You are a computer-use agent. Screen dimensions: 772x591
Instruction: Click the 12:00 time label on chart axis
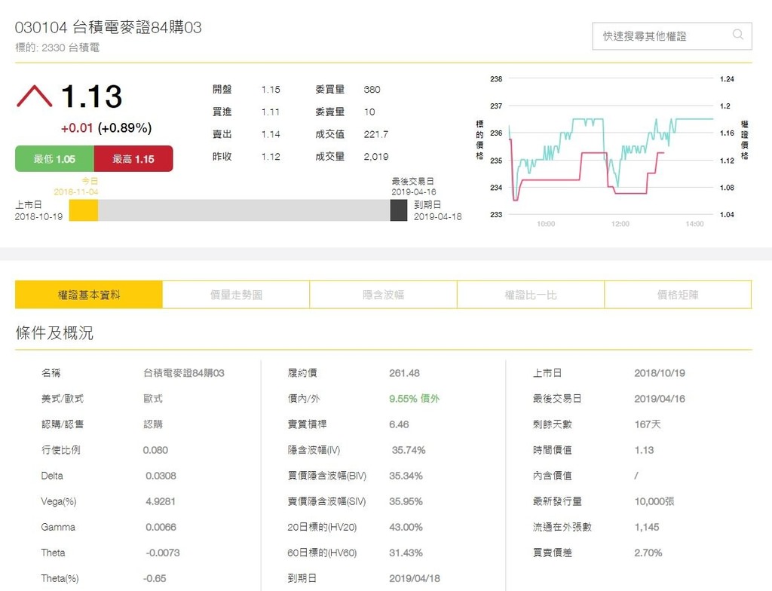(620, 224)
